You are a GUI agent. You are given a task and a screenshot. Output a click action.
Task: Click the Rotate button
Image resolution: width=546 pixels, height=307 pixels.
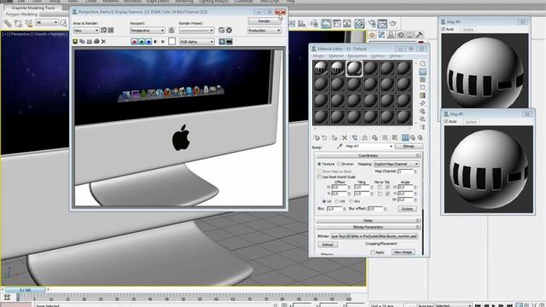pyautogui.click(x=407, y=209)
